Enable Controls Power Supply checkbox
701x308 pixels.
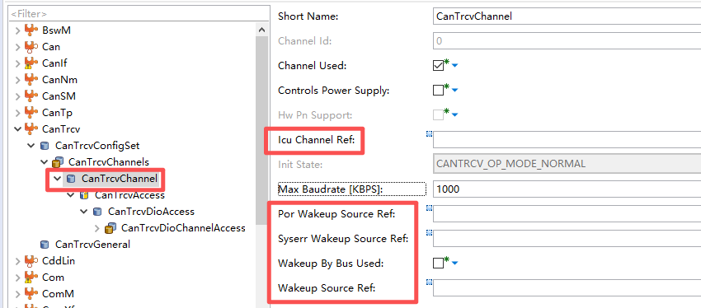pos(438,90)
